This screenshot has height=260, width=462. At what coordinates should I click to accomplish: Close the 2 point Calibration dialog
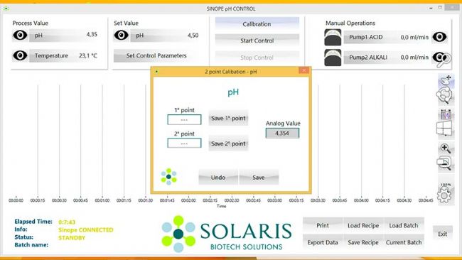click(x=303, y=70)
